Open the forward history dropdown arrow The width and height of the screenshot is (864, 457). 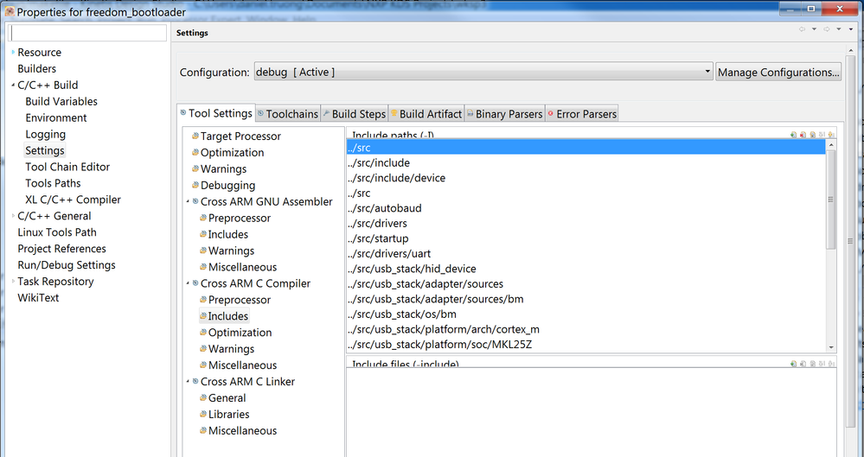click(x=838, y=29)
